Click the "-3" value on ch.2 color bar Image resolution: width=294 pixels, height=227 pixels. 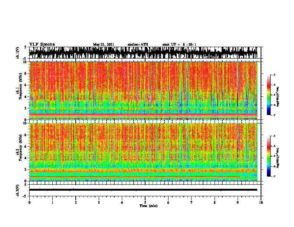click(x=274, y=136)
